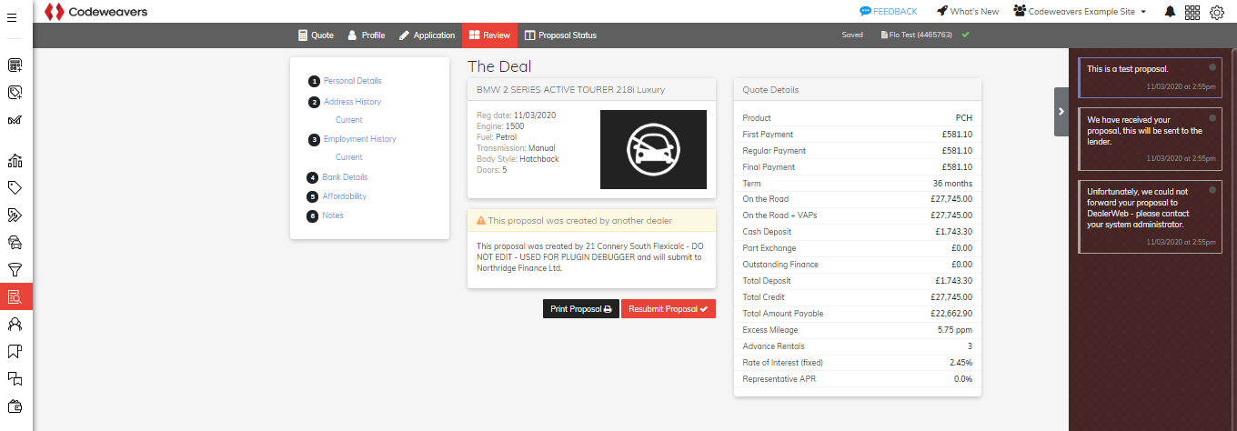Go to Affordability section
The image size is (1237, 431).
[x=345, y=196]
